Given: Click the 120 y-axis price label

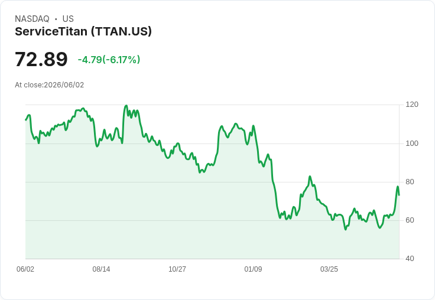Looking at the screenshot, I should pyautogui.click(x=412, y=105).
